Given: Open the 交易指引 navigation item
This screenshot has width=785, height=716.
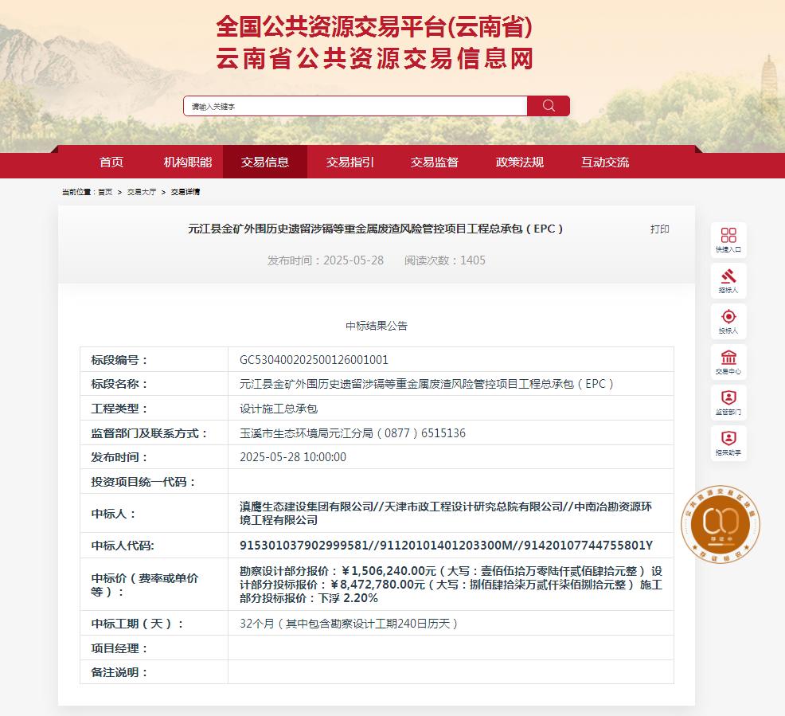Looking at the screenshot, I should pos(350,162).
